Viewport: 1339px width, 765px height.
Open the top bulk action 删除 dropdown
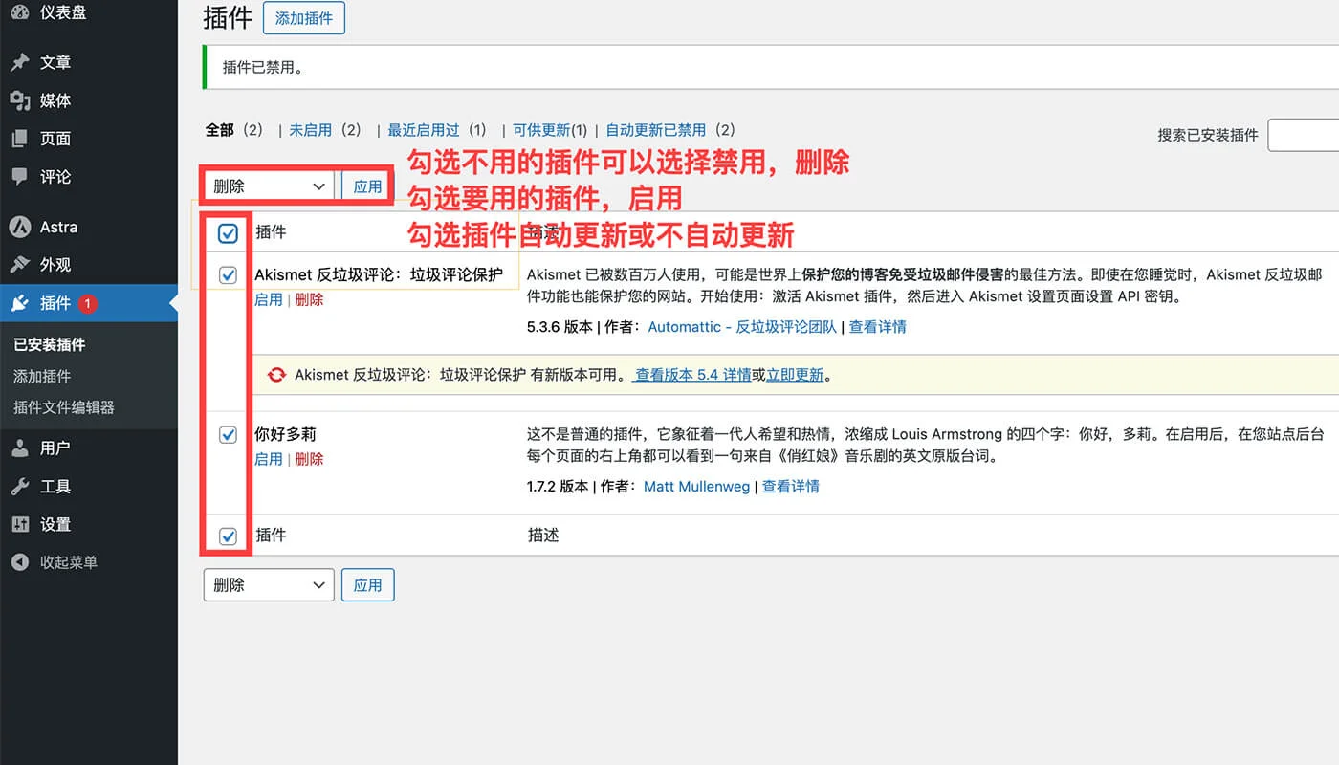tap(268, 186)
